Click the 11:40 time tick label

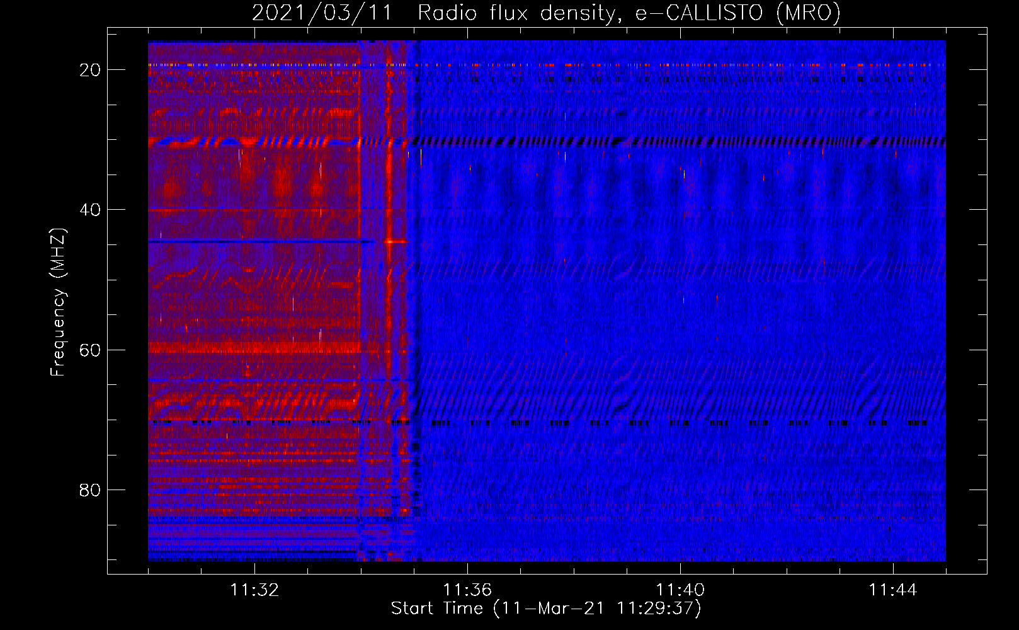[680, 590]
